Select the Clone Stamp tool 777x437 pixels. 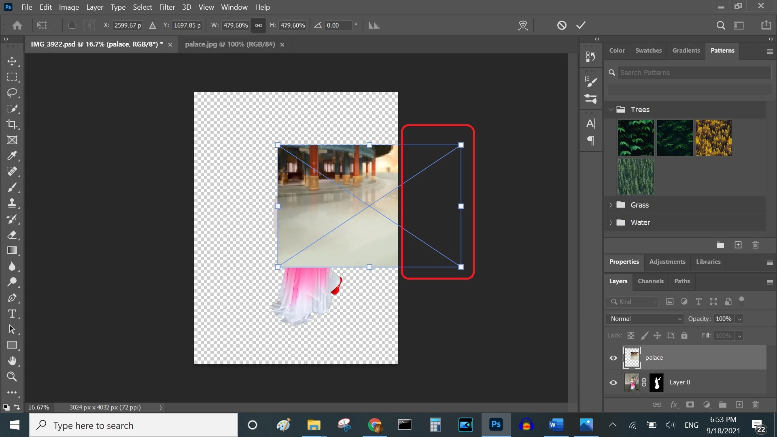click(12, 203)
